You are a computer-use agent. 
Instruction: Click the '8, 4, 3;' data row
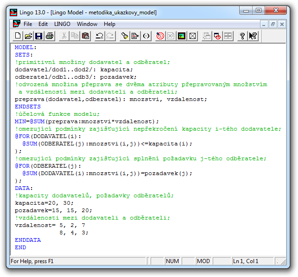[x=74, y=233]
